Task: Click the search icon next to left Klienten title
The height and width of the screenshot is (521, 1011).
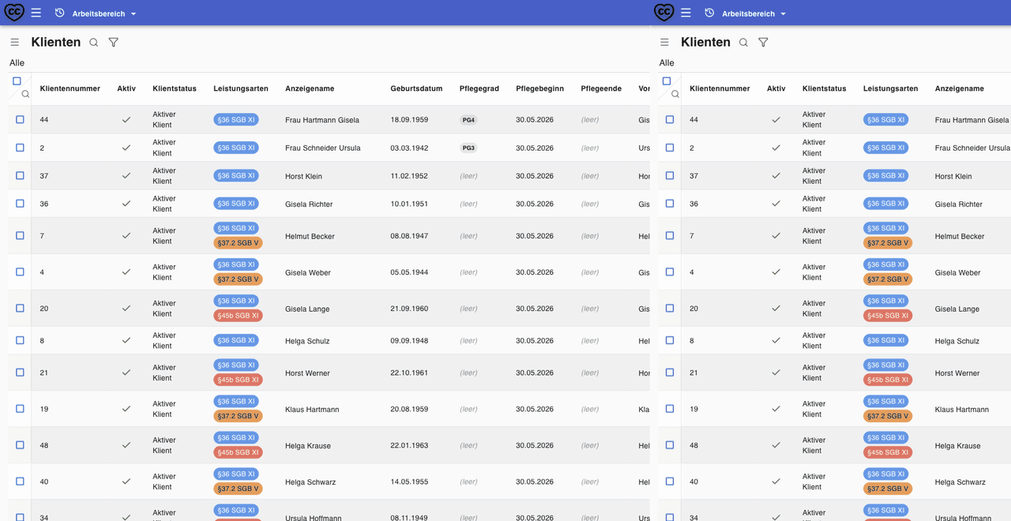Action: [x=94, y=43]
